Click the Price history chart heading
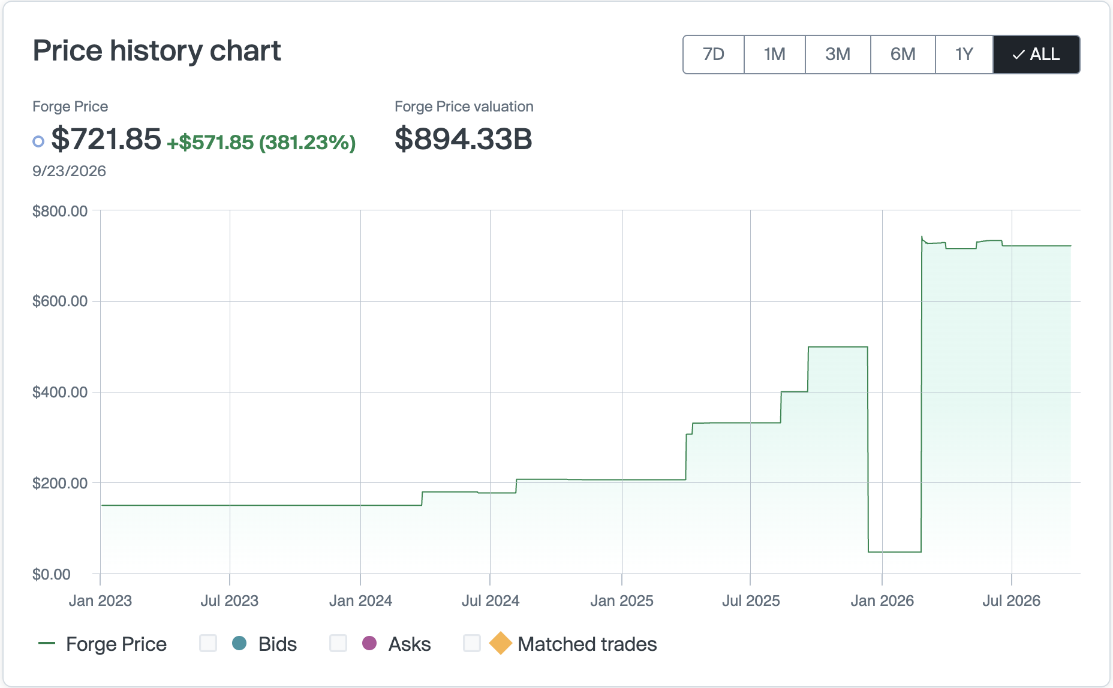1113x688 pixels. coord(157,51)
